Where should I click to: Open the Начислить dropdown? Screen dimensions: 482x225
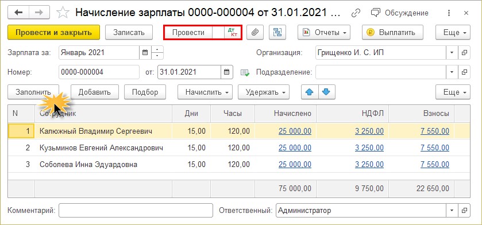(x=205, y=92)
